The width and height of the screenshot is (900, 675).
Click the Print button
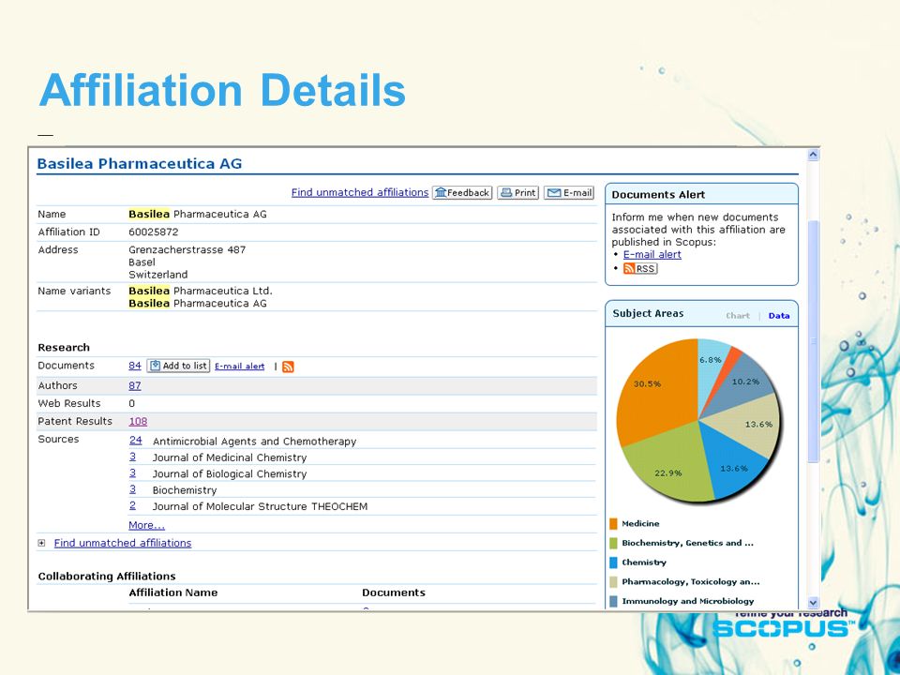[x=517, y=193]
